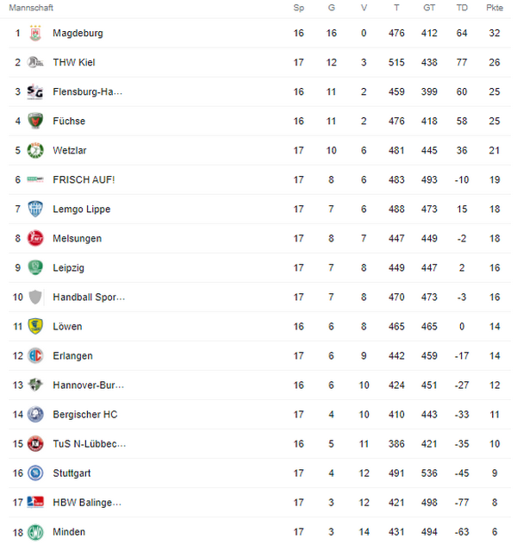Screen dimensions: 517x545
Task: Click the Wetzlar green circular logo
Action: (35, 151)
